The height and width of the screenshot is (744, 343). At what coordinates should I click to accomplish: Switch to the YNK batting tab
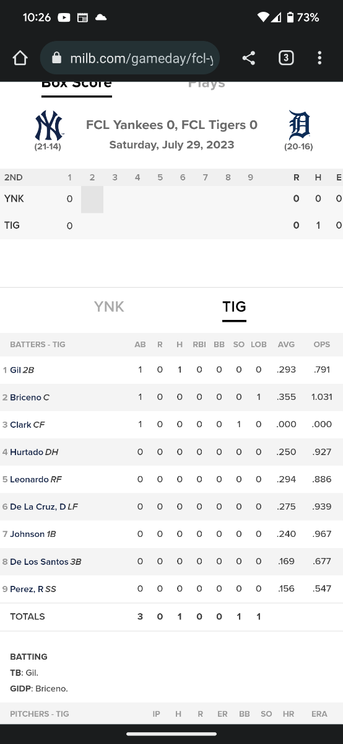point(109,306)
